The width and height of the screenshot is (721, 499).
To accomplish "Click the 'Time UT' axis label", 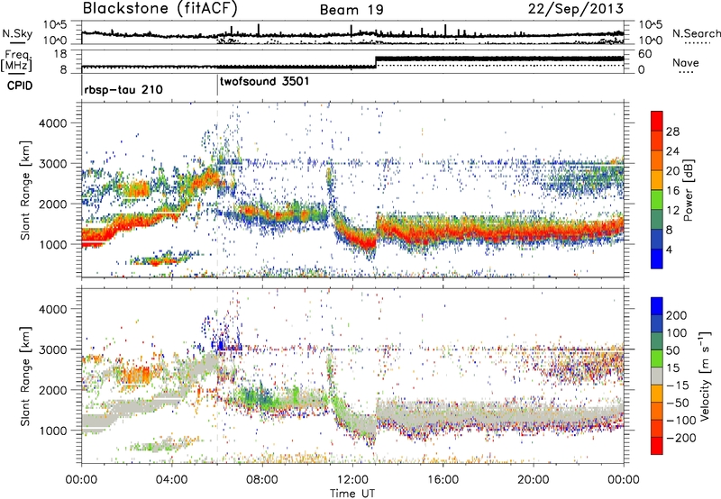I will (x=352, y=493).
